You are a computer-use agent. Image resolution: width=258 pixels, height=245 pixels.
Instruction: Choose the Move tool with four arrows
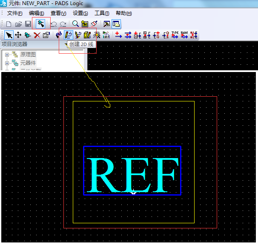[x=18, y=35]
